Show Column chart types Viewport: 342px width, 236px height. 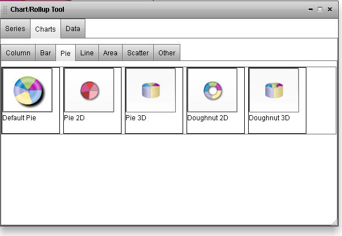click(x=18, y=53)
